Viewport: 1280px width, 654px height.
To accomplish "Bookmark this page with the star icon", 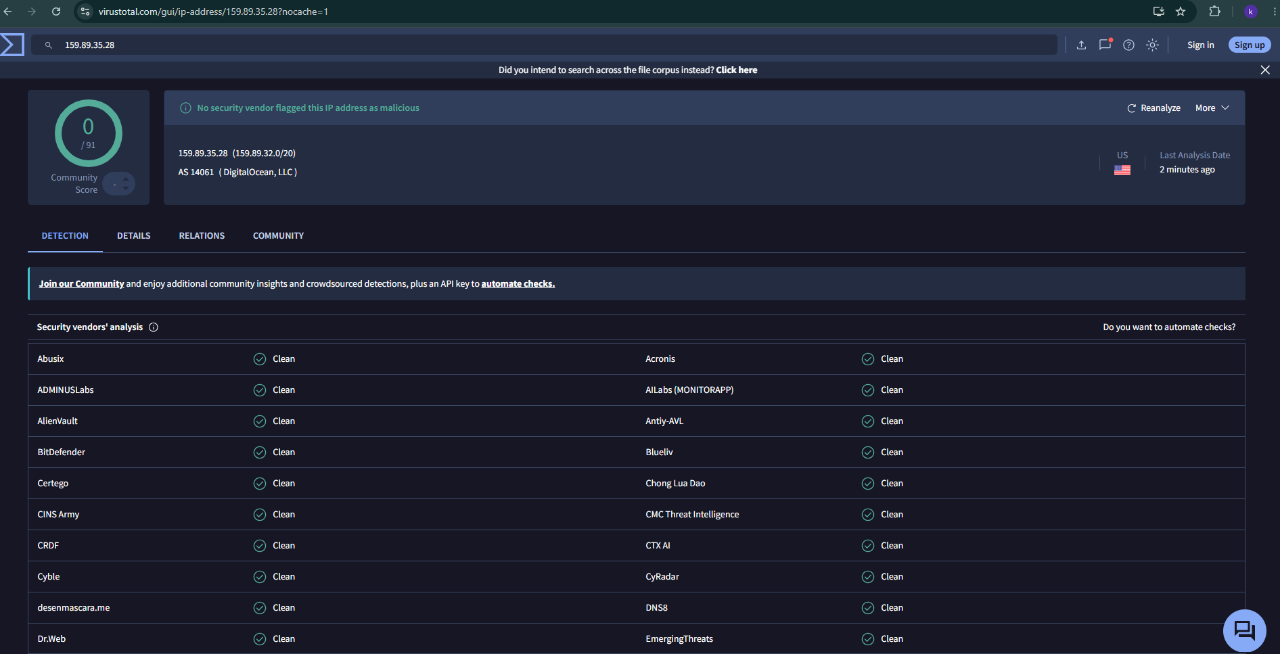I will (1181, 11).
